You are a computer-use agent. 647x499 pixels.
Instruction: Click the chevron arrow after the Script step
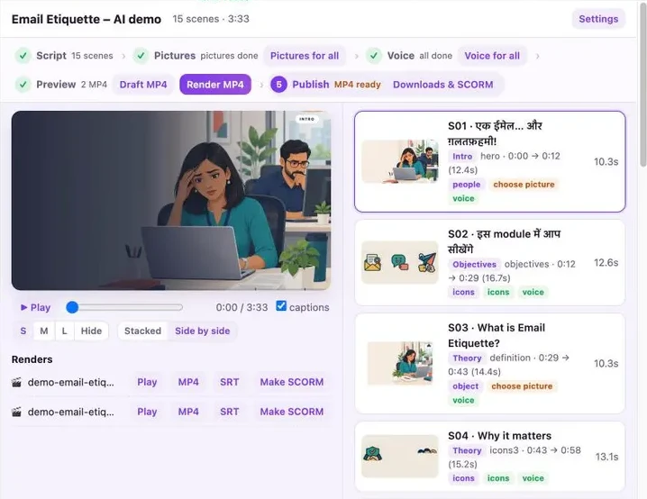click(x=123, y=56)
